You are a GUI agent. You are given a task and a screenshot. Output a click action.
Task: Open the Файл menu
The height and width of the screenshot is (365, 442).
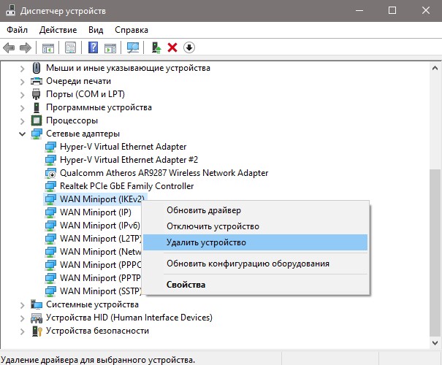tap(17, 30)
